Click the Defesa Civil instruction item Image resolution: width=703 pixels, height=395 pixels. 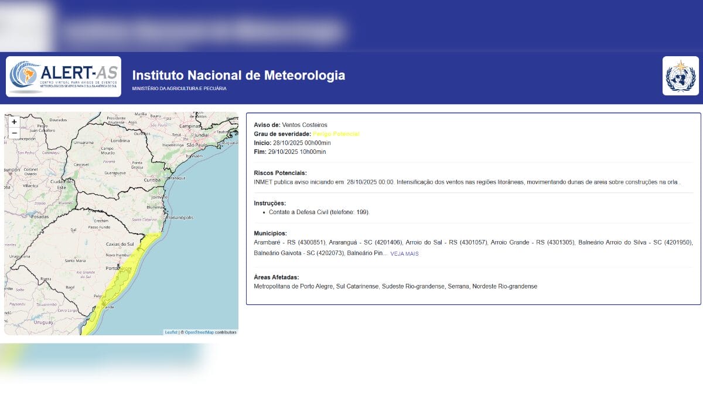point(319,212)
